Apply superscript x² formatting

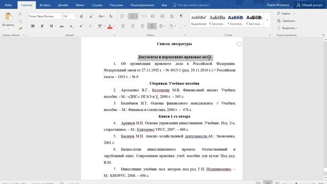point(81,26)
